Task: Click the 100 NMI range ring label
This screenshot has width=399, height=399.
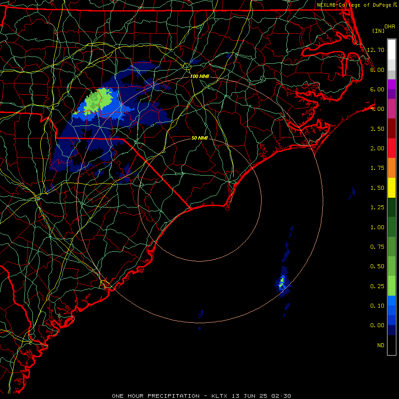Action: point(199,76)
